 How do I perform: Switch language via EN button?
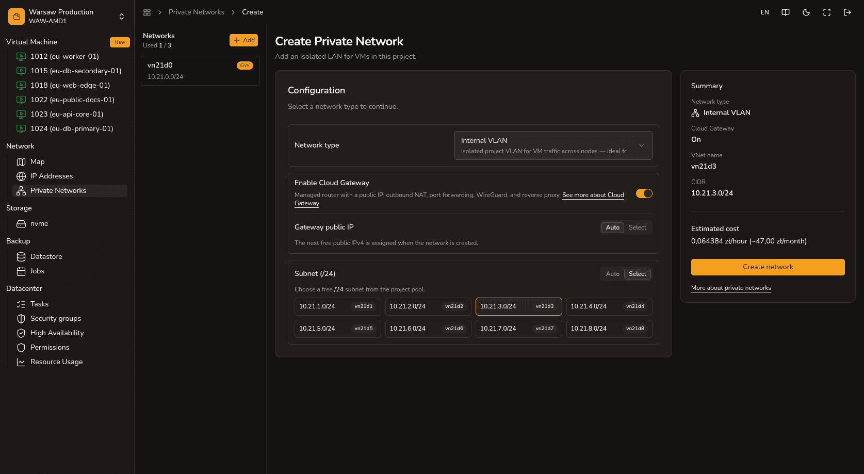pos(765,12)
